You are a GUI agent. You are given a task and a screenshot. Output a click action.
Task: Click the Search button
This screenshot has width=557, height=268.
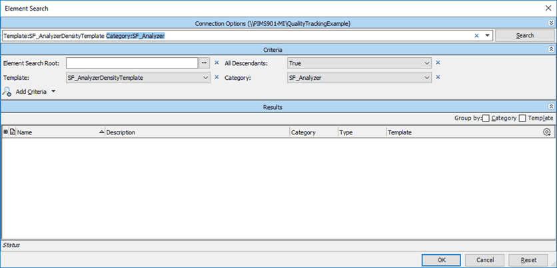pyautogui.click(x=524, y=35)
